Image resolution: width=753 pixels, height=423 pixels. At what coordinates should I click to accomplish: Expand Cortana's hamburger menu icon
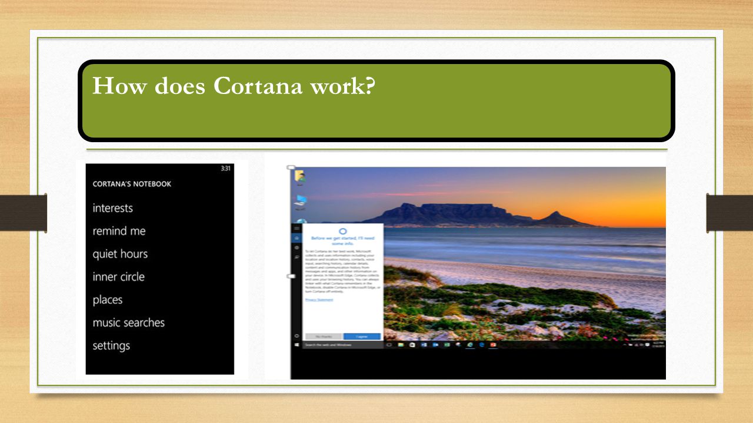point(297,228)
